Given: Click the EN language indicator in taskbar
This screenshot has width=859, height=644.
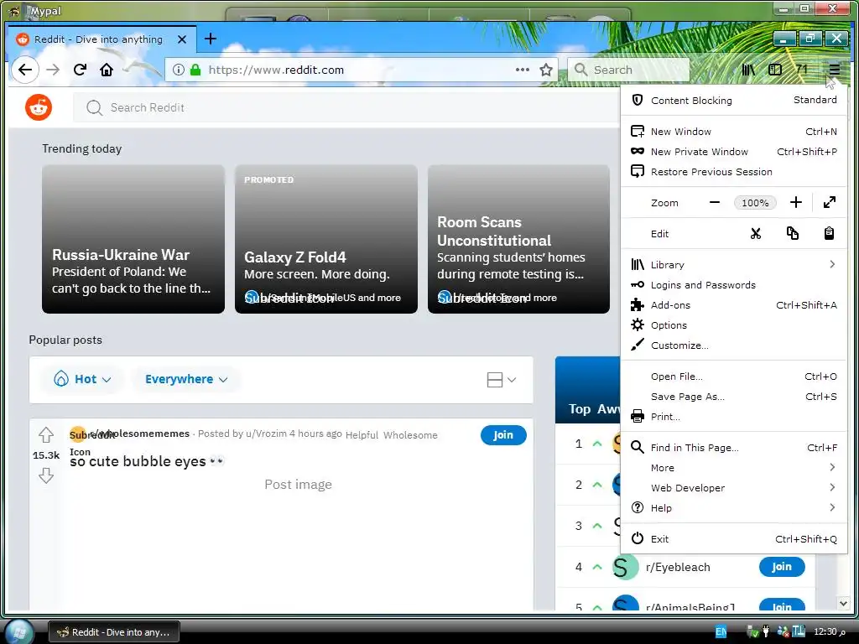Looking at the screenshot, I should pyautogui.click(x=721, y=632).
